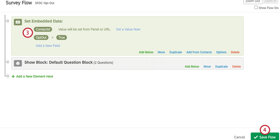Click the Show Block cube icon

click(x=18, y=63)
